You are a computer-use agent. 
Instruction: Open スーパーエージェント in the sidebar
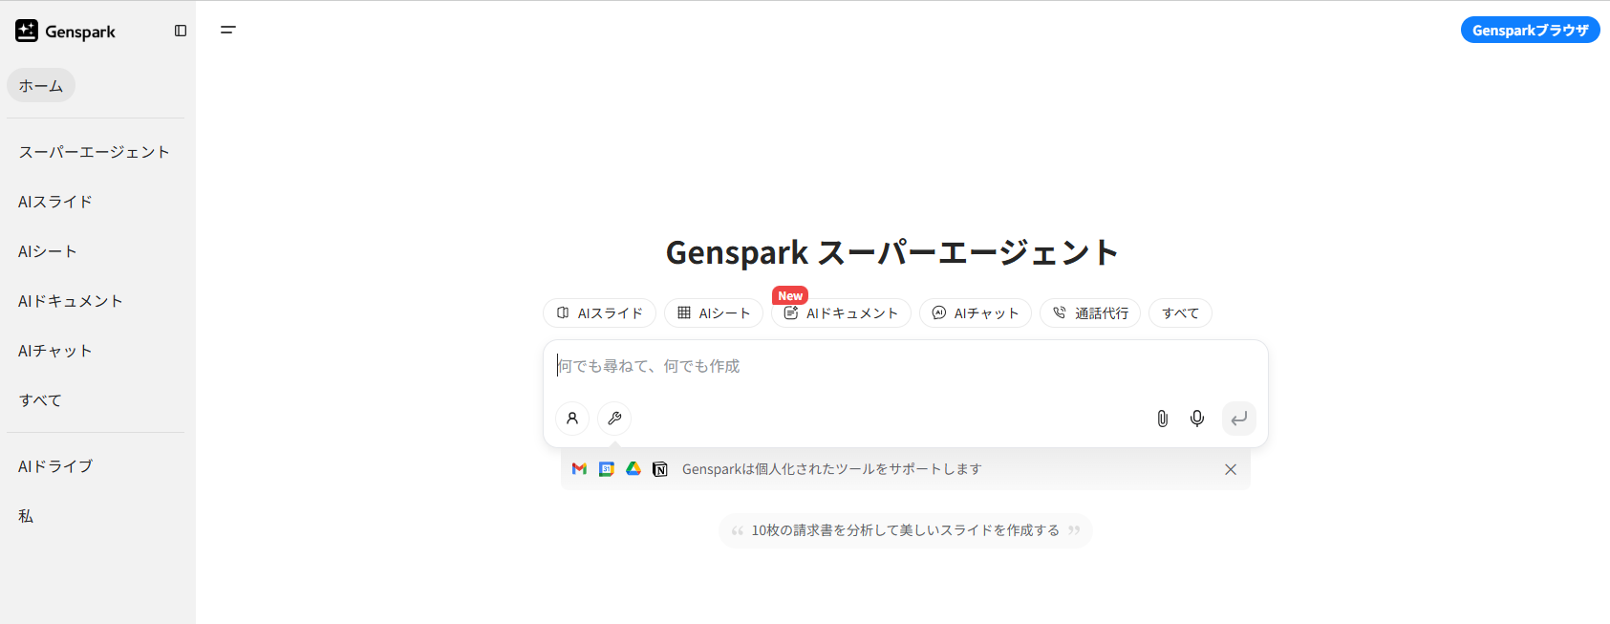tap(95, 152)
